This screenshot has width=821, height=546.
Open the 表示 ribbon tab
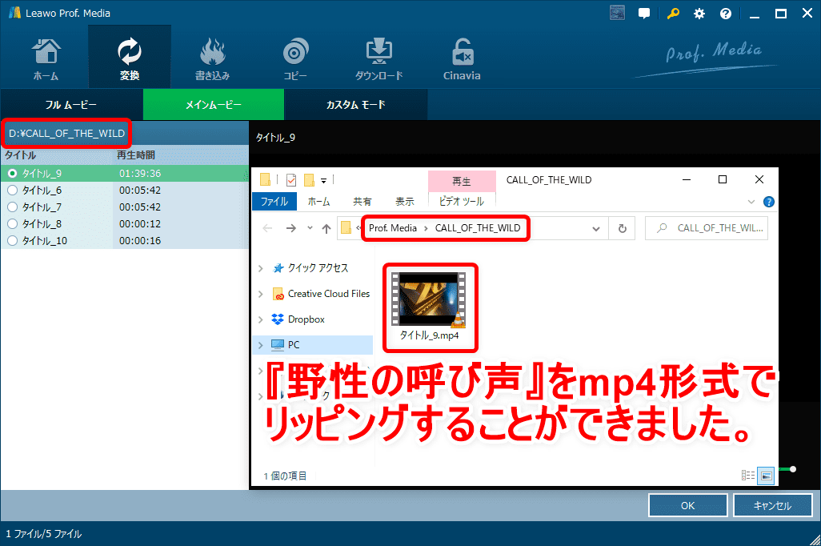[x=404, y=201]
